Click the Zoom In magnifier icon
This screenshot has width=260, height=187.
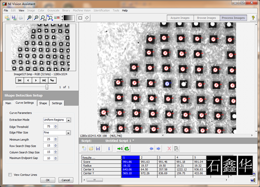pos(29,17)
